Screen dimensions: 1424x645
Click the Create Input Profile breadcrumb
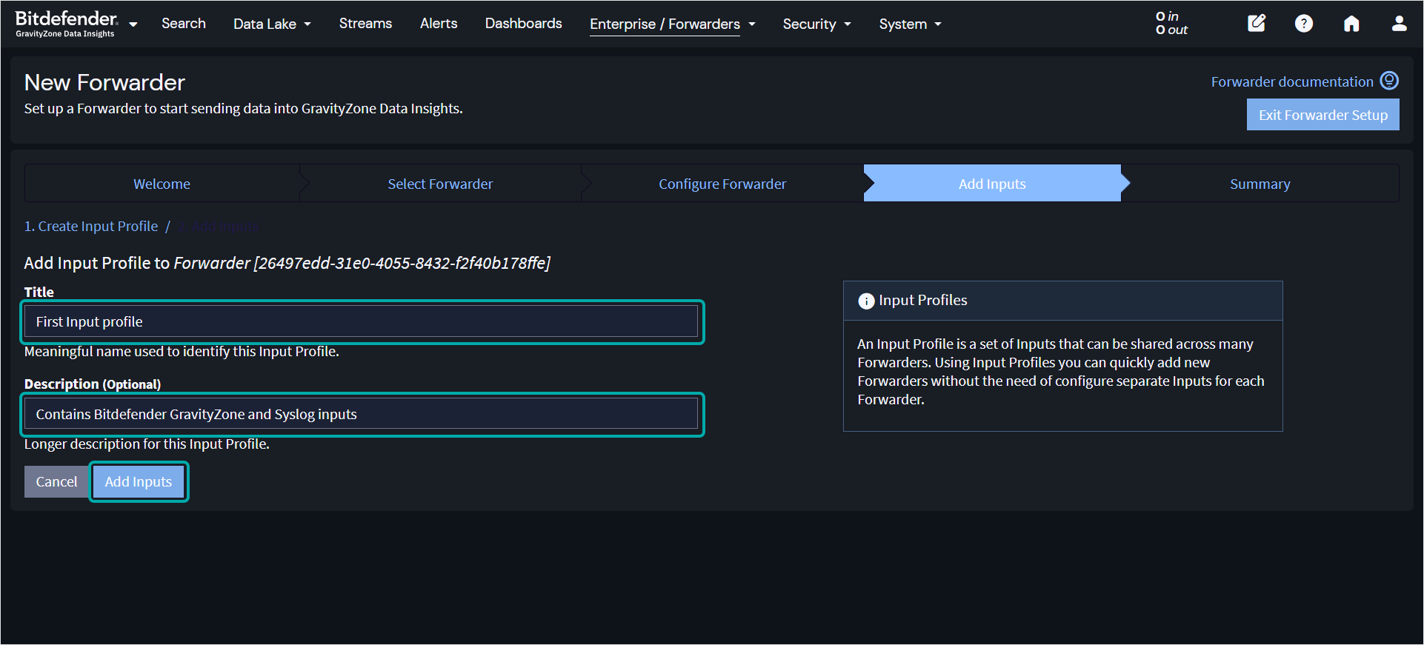[x=91, y=227]
